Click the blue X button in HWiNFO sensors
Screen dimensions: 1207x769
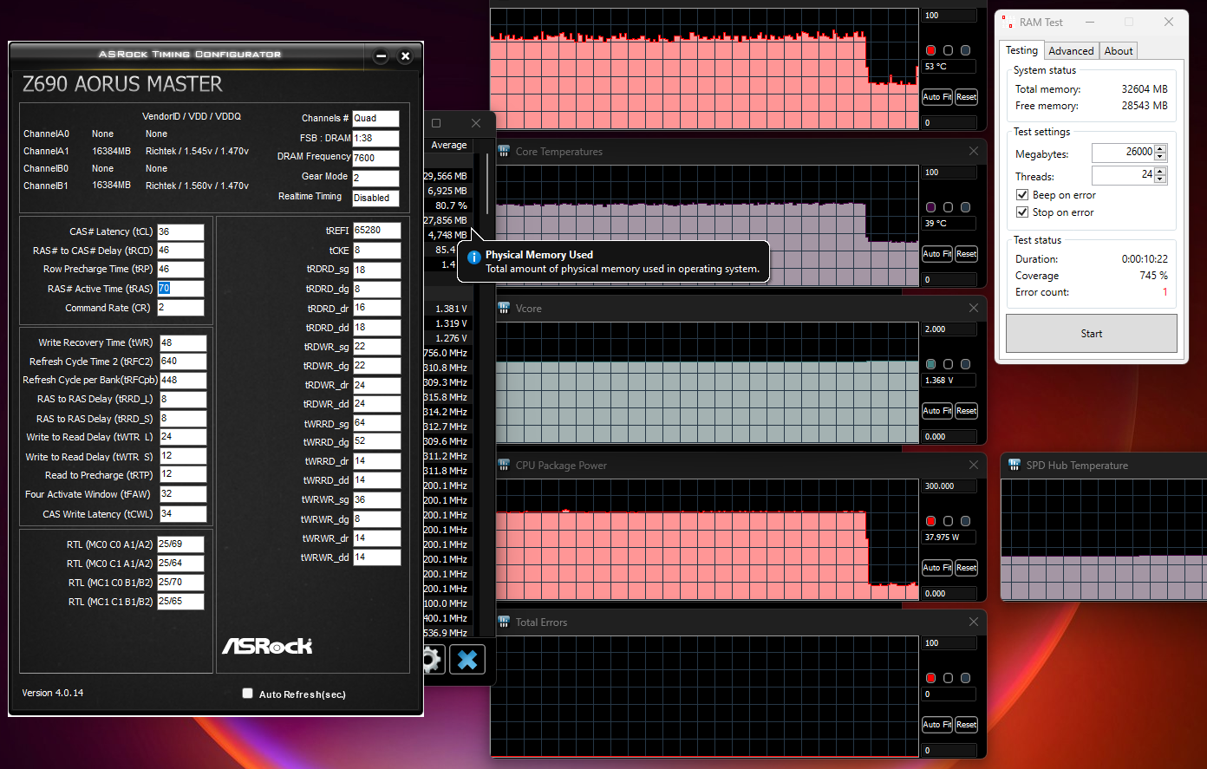pyautogui.click(x=467, y=660)
